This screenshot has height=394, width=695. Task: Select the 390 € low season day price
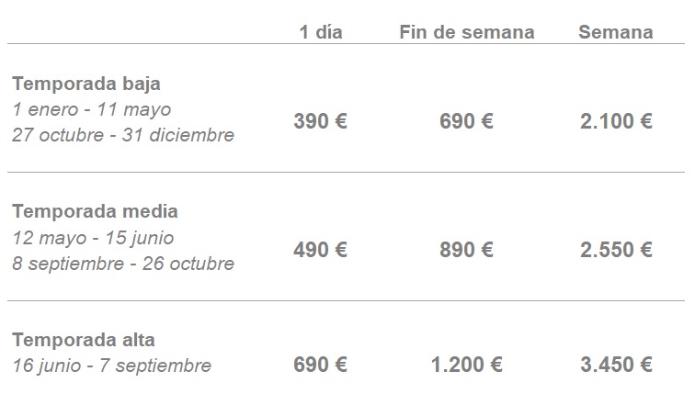pos(321,121)
